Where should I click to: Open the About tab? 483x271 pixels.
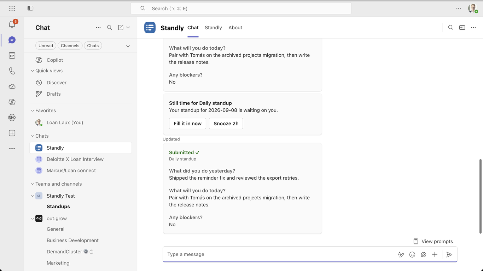(x=235, y=28)
